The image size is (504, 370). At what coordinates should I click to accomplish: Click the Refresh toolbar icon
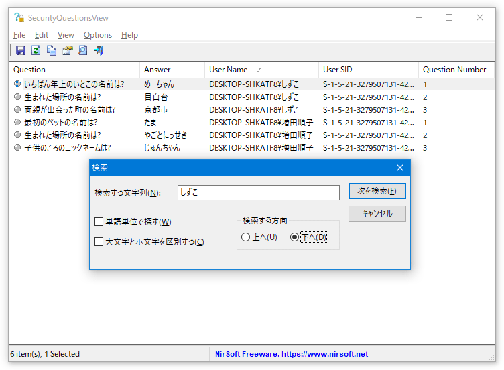click(36, 50)
